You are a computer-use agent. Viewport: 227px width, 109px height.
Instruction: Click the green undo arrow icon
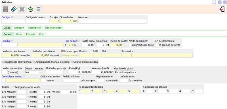(30, 9)
